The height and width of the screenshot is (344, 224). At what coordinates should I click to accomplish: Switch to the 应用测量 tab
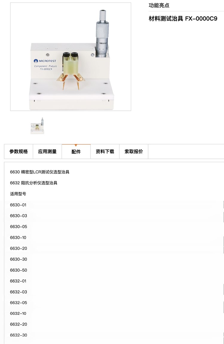pos(47,151)
